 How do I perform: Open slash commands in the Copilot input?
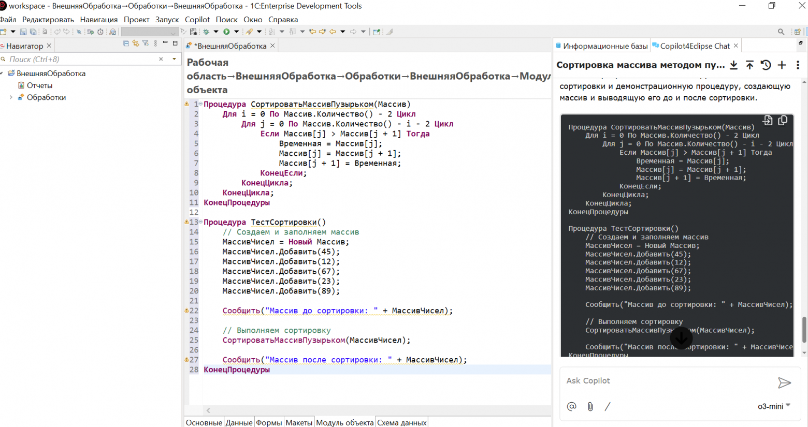click(x=607, y=406)
